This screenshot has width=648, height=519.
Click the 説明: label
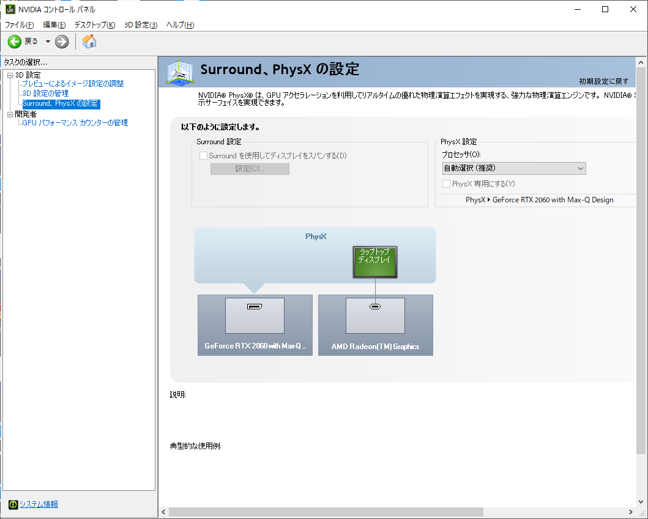(x=177, y=395)
